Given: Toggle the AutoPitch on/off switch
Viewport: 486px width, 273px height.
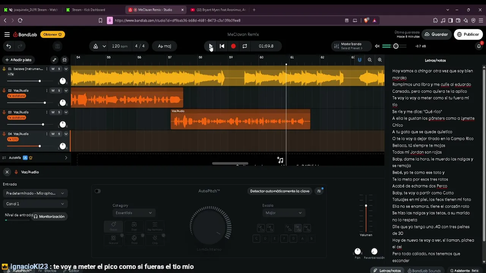Looking at the screenshot, I should click(98, 191).
